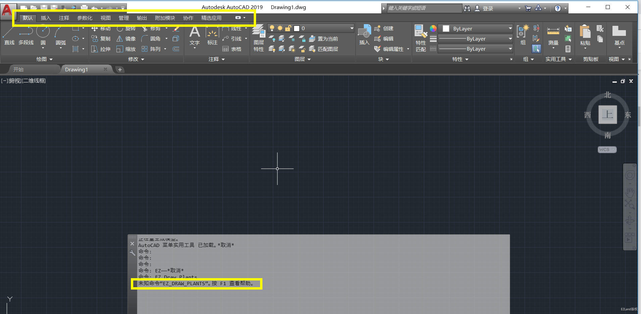Click 编辑 block edit button
Screen dimensions: 641x314
pyautogui.click(x=384, y=39)
